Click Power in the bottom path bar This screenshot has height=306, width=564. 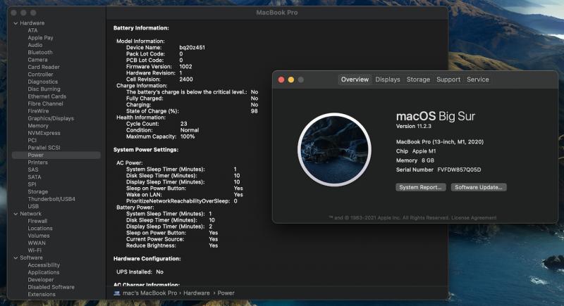(x=226, y=293)
